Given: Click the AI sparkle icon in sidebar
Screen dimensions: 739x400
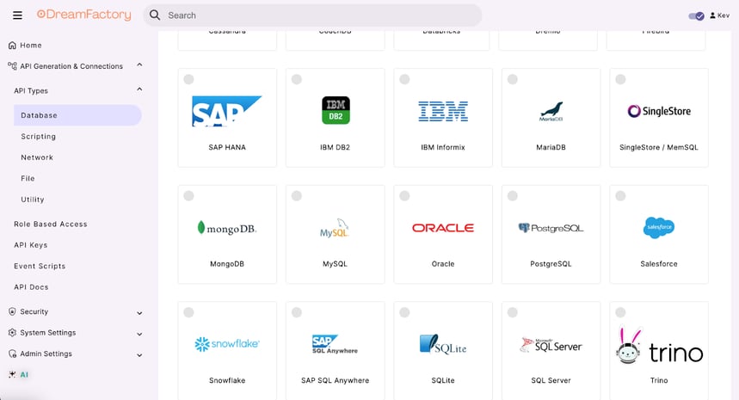Looking at the screenshot, I should coord(12,375).
